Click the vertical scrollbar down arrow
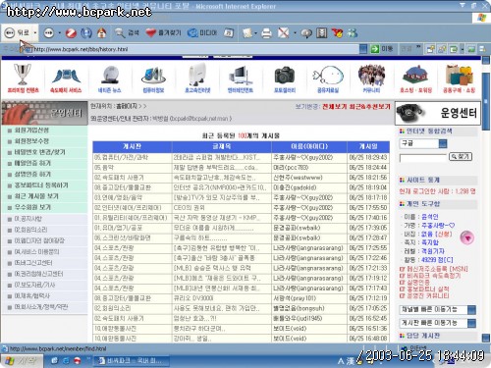Viewport: 491px width, 368px height. click(486, 339)
